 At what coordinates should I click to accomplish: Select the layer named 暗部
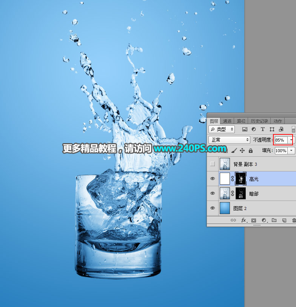coord(254,194)
